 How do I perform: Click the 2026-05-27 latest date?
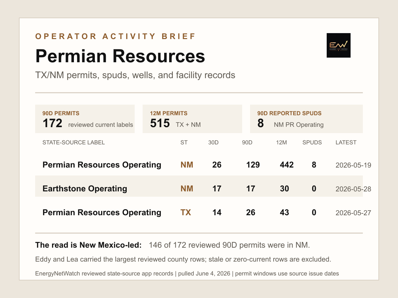coord(353,213)
